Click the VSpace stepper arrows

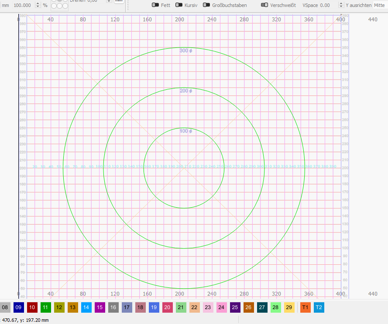[341, 5]
